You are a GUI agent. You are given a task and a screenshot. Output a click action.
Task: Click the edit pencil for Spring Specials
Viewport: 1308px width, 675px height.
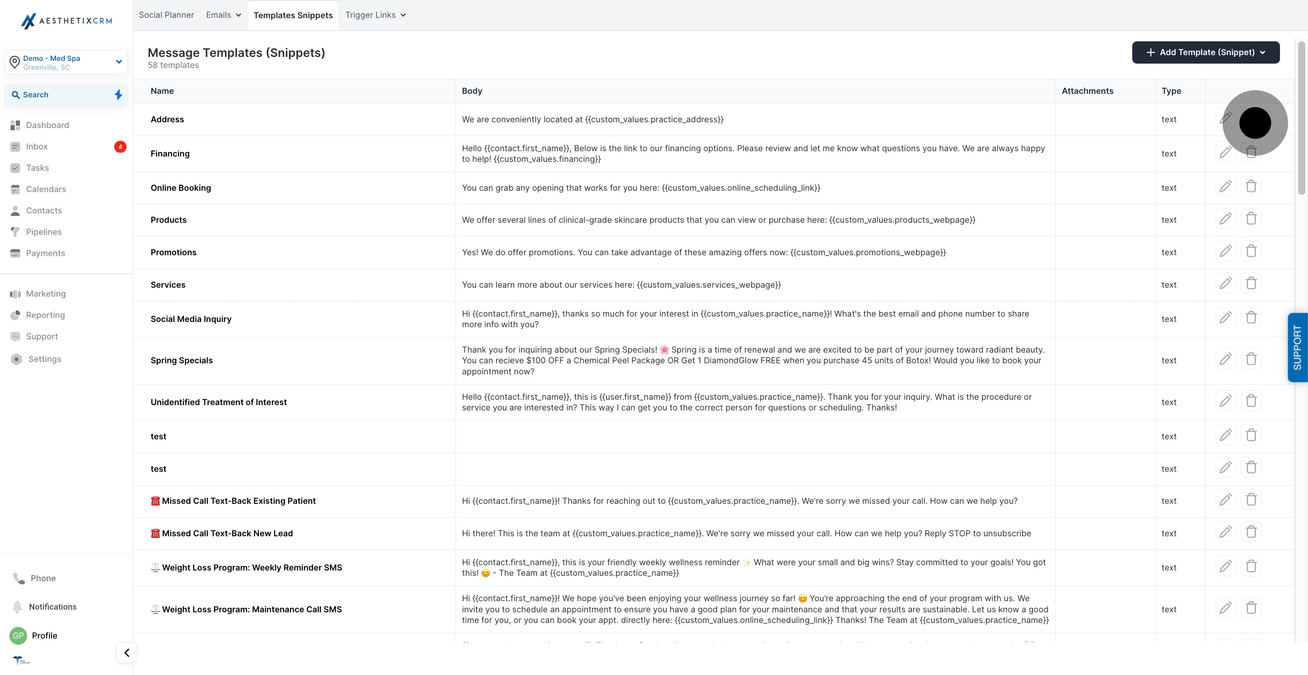pyautogui.click(x=1225, y=359)
